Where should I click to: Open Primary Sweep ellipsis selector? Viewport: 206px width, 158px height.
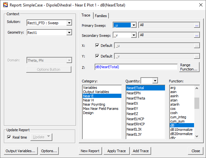197,25
